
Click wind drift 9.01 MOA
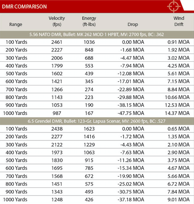178,200
